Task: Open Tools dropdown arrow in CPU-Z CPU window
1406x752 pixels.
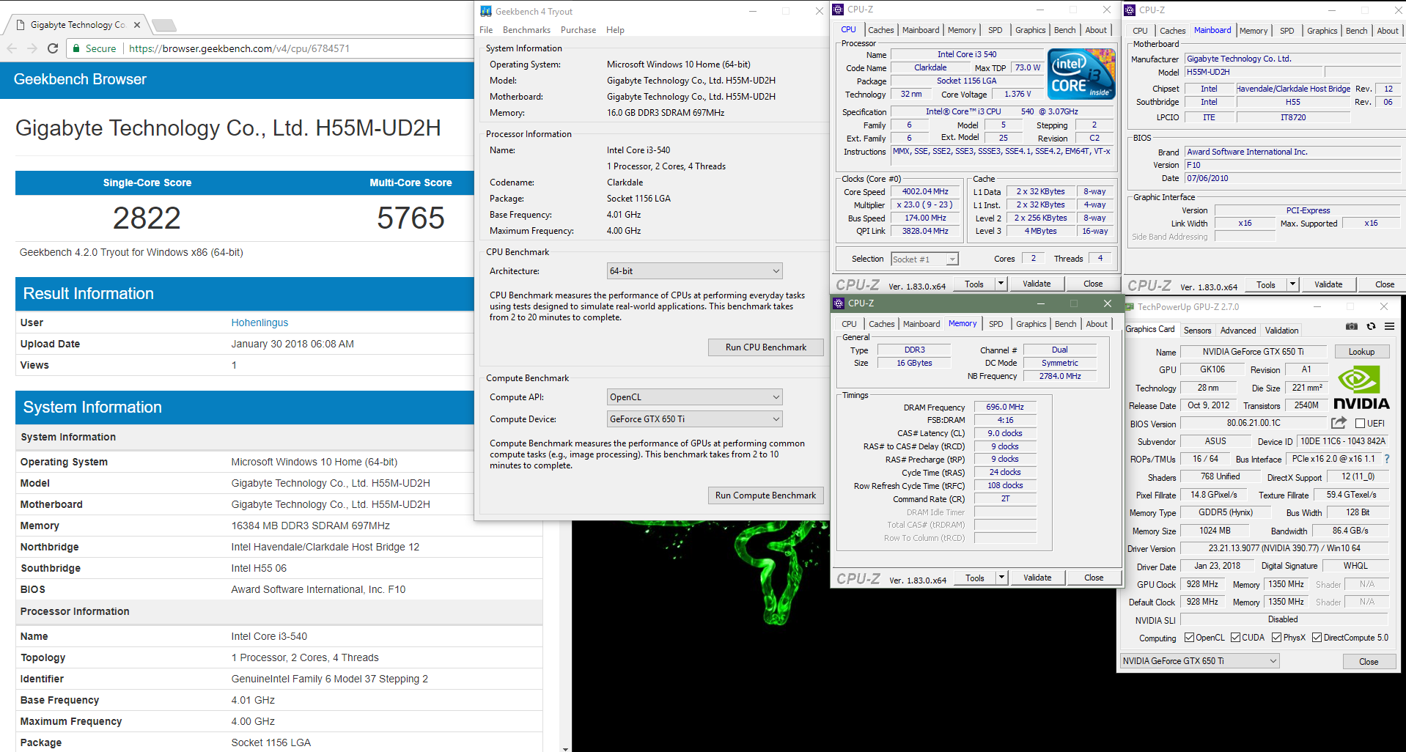Action: (x=1001, y=284)
